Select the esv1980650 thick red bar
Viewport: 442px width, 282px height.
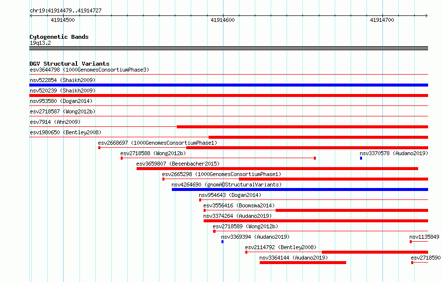point(318,137)
